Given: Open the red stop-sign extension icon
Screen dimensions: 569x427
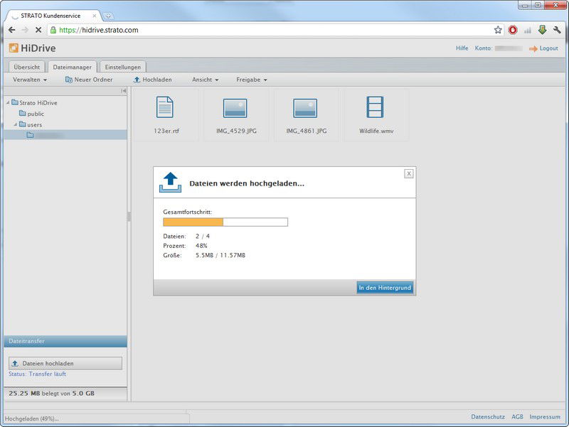Looking at the screenshot, I should [x=513, y=30].
